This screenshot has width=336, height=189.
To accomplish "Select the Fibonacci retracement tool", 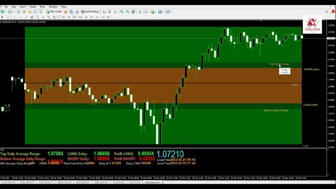I will [x=37, y=17].
